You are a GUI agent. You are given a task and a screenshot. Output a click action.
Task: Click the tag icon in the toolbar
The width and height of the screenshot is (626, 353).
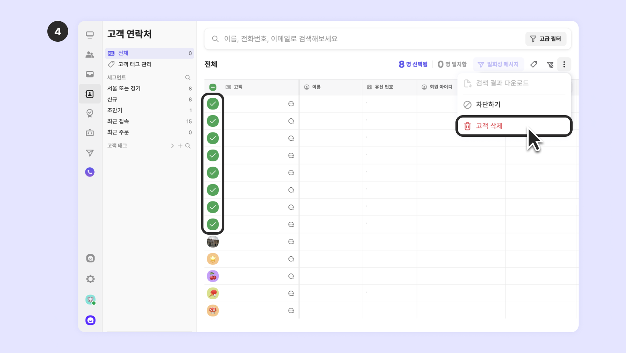pyautogui.click(x=534, y=64)
